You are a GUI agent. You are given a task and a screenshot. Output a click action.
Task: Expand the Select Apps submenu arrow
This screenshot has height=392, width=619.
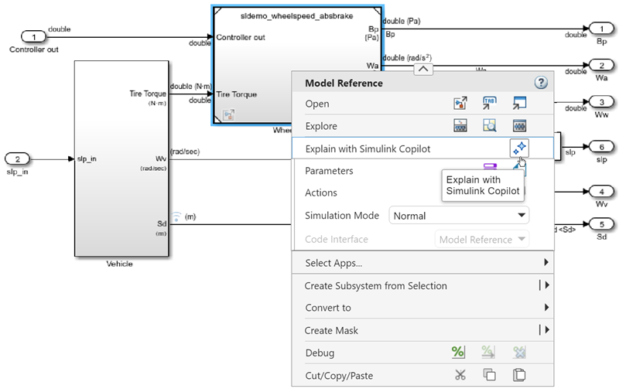tap(546, 263)
